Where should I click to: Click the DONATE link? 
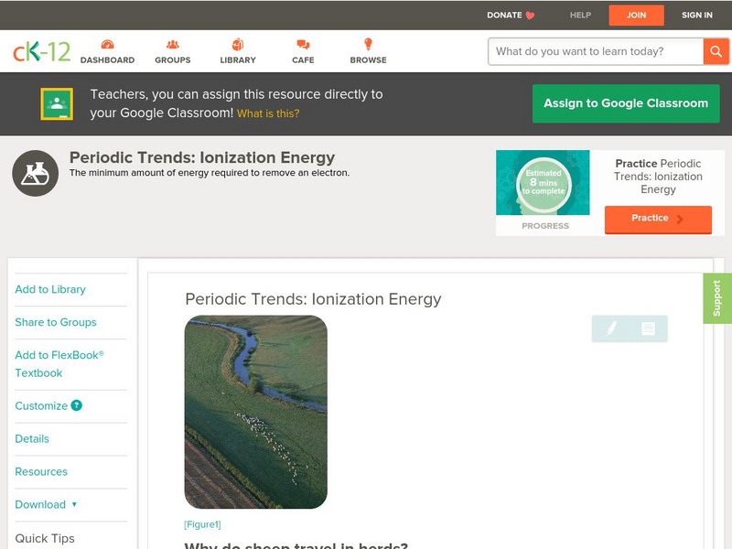coord(504,15)
